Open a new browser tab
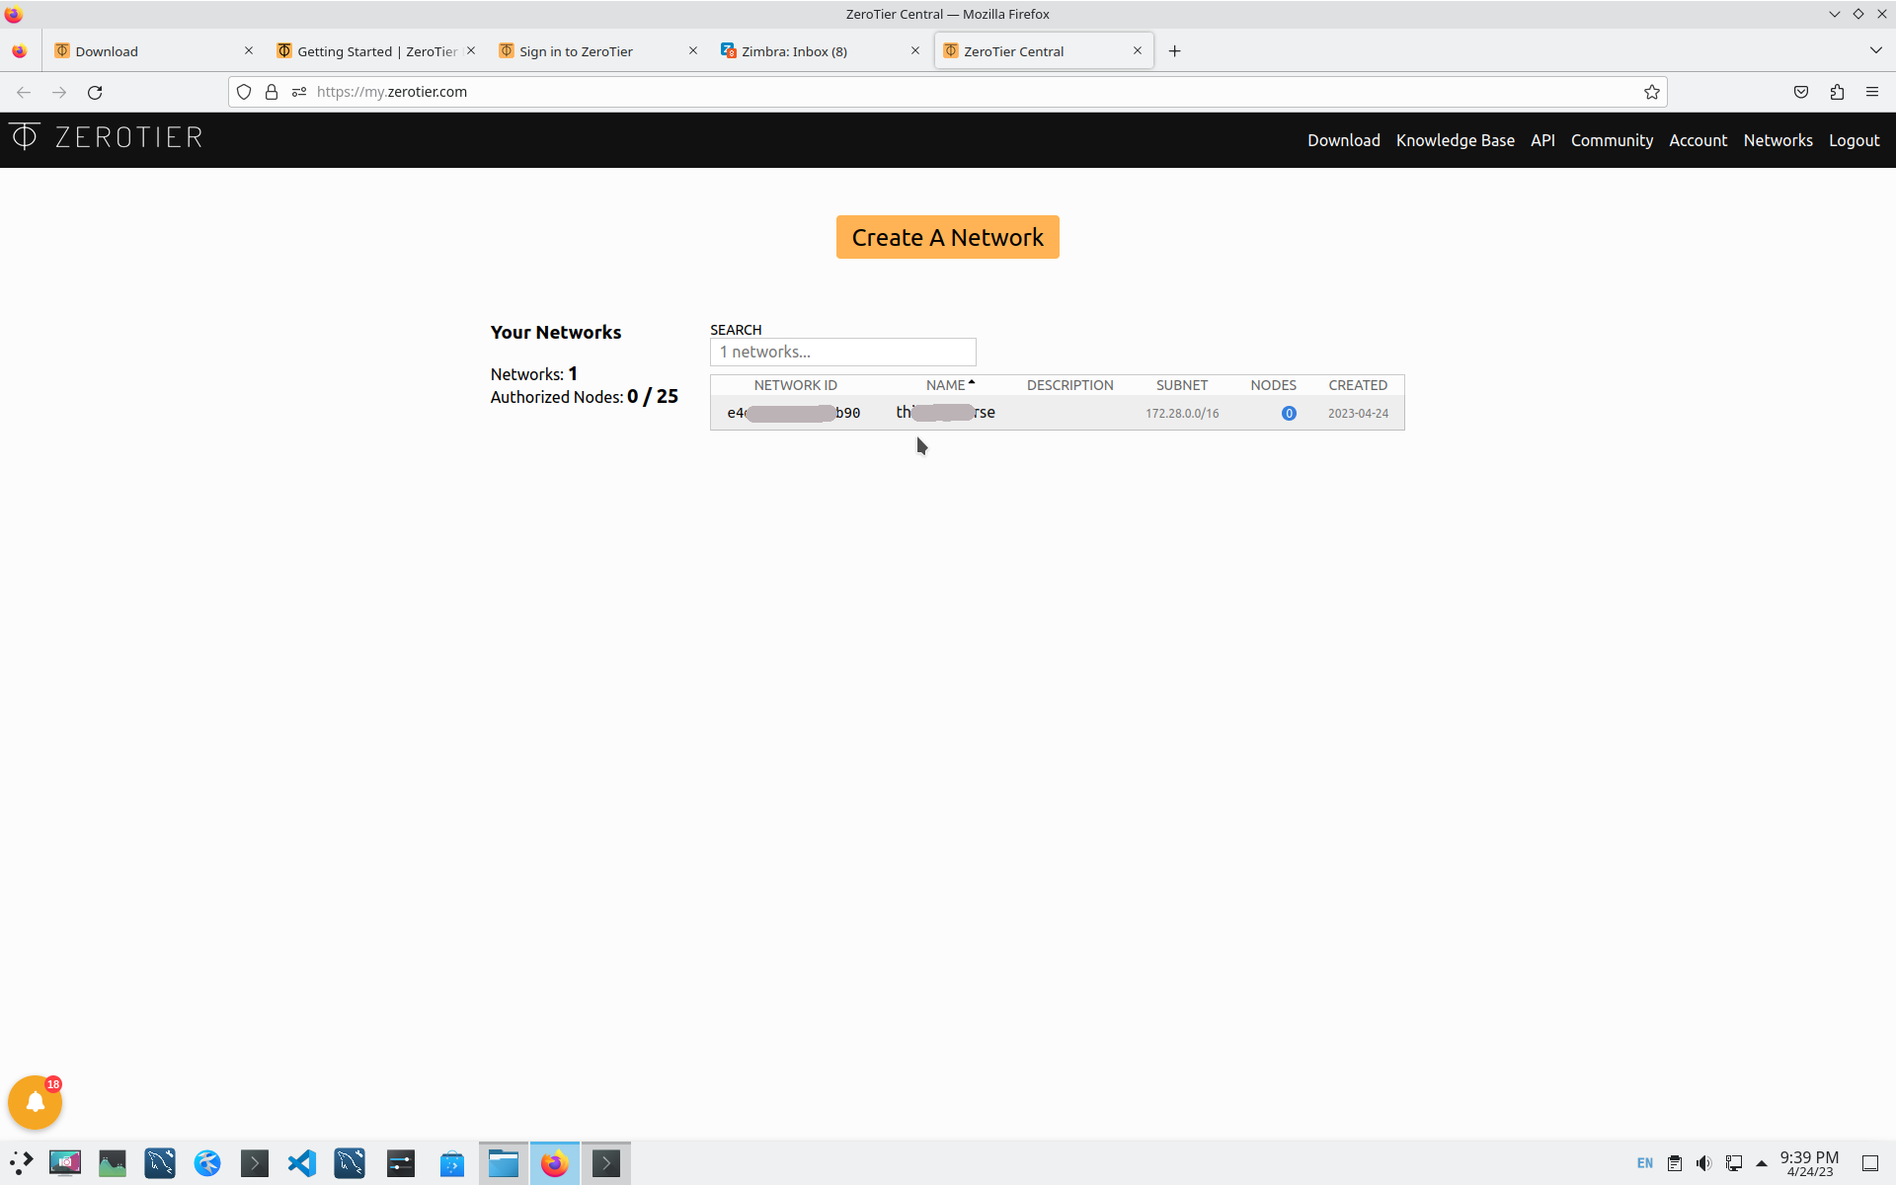 pos(1174,51)
